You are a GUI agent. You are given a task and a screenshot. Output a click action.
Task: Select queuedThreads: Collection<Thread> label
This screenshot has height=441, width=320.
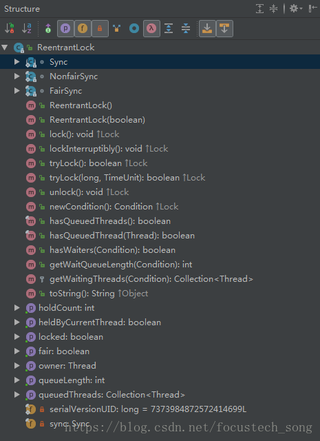pyautogui.click(x=111, y=395)
